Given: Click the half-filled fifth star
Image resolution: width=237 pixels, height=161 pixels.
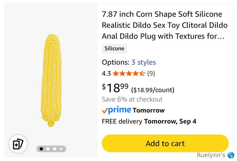Looking at the screenshot, I should point(142,74).
